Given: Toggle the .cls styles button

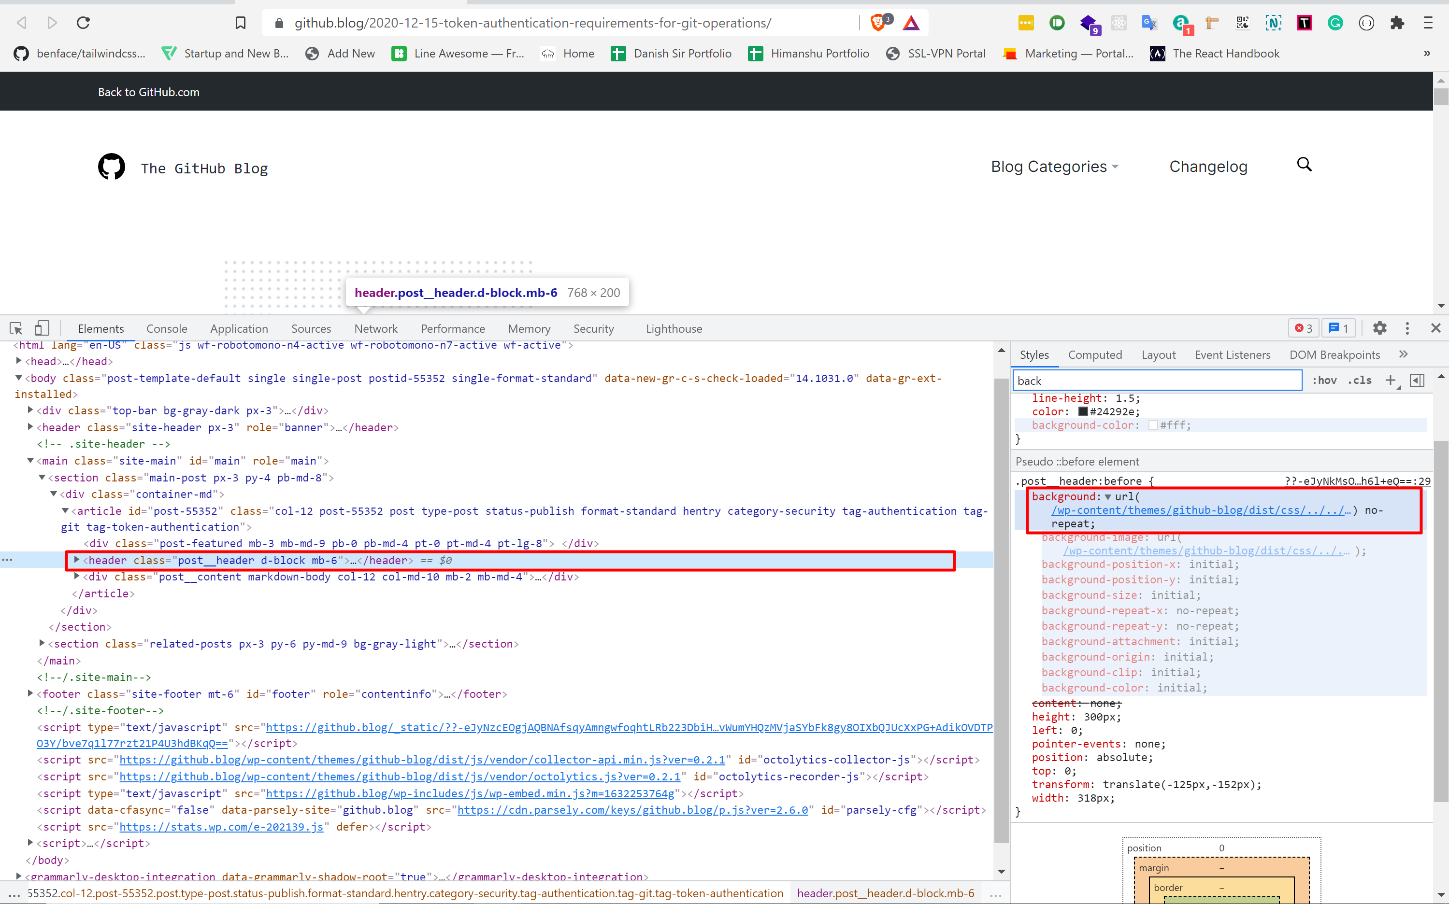Looking at the screenshot, I should 1363,380.
